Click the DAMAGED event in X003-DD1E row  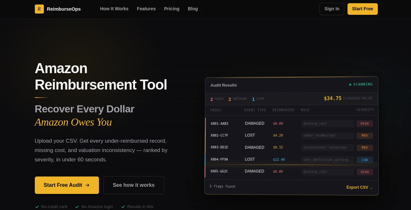[254, 148]
